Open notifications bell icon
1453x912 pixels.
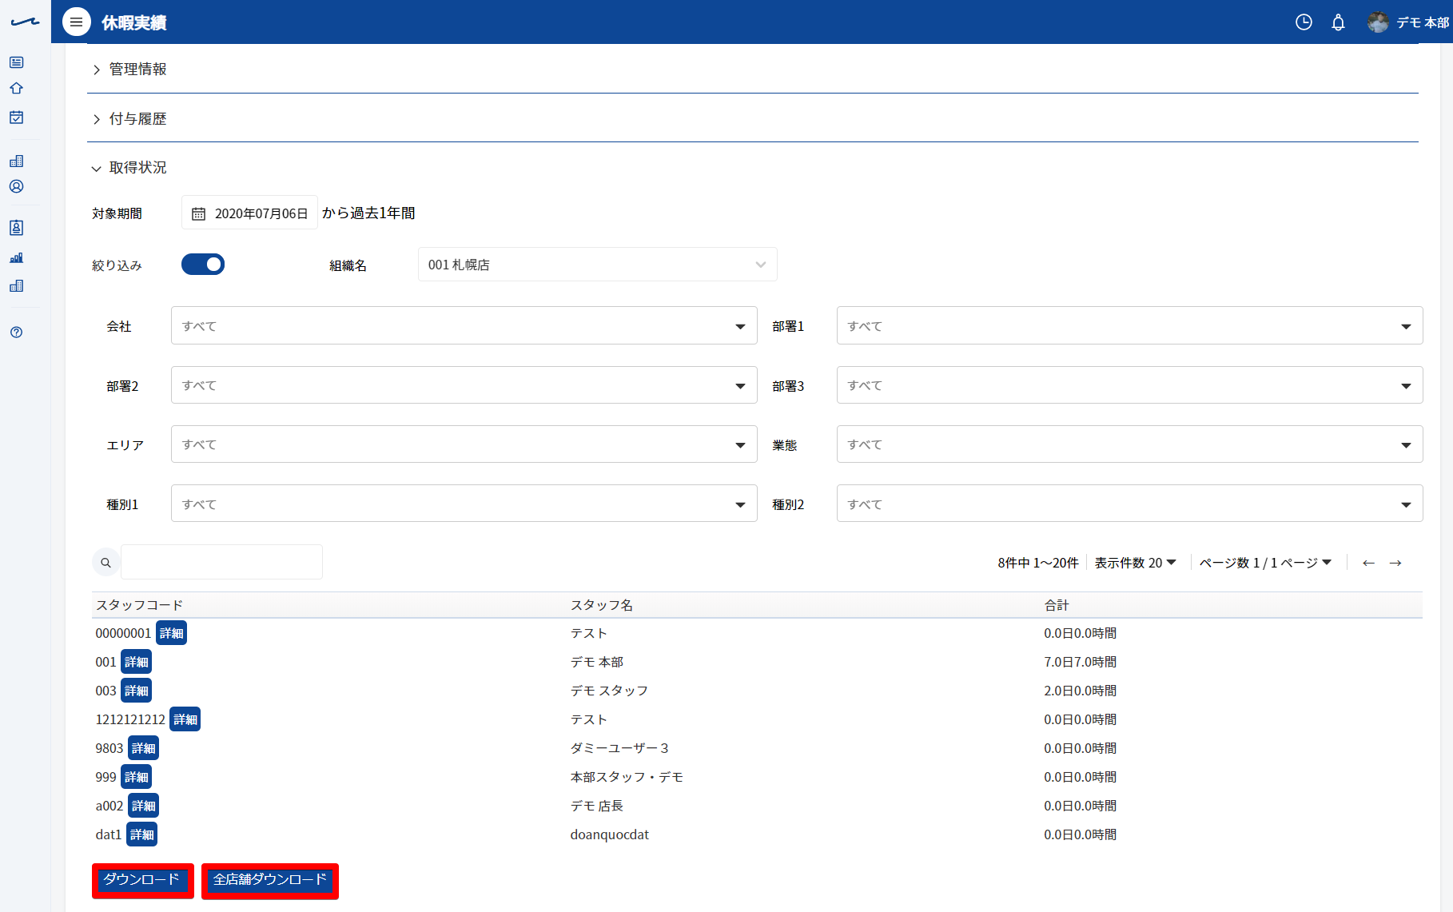tap(1338, 22)
